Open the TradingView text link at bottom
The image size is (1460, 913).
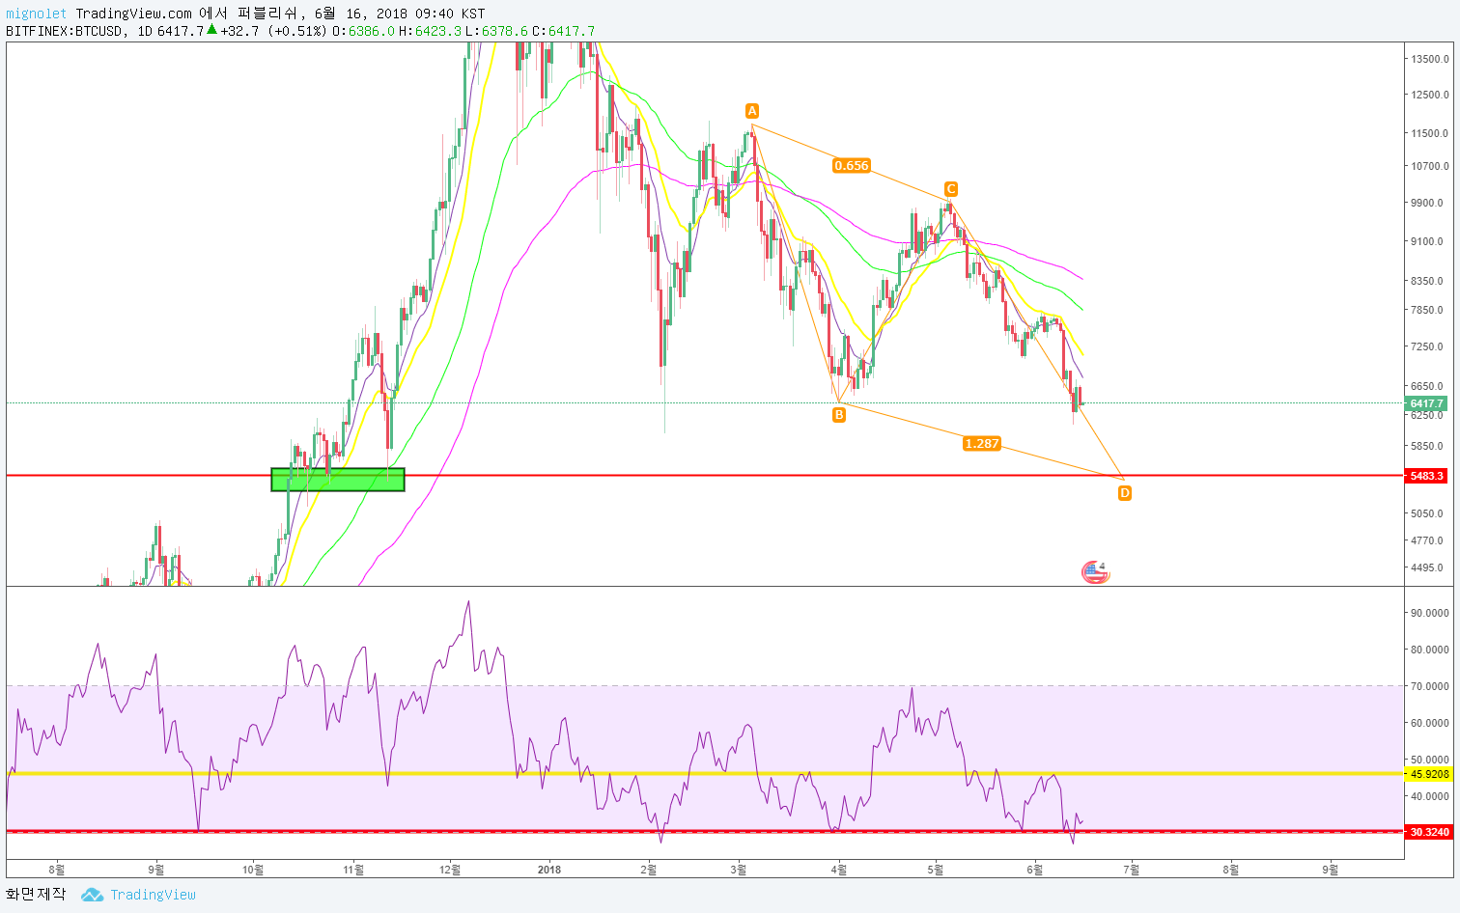coord(153,895)
